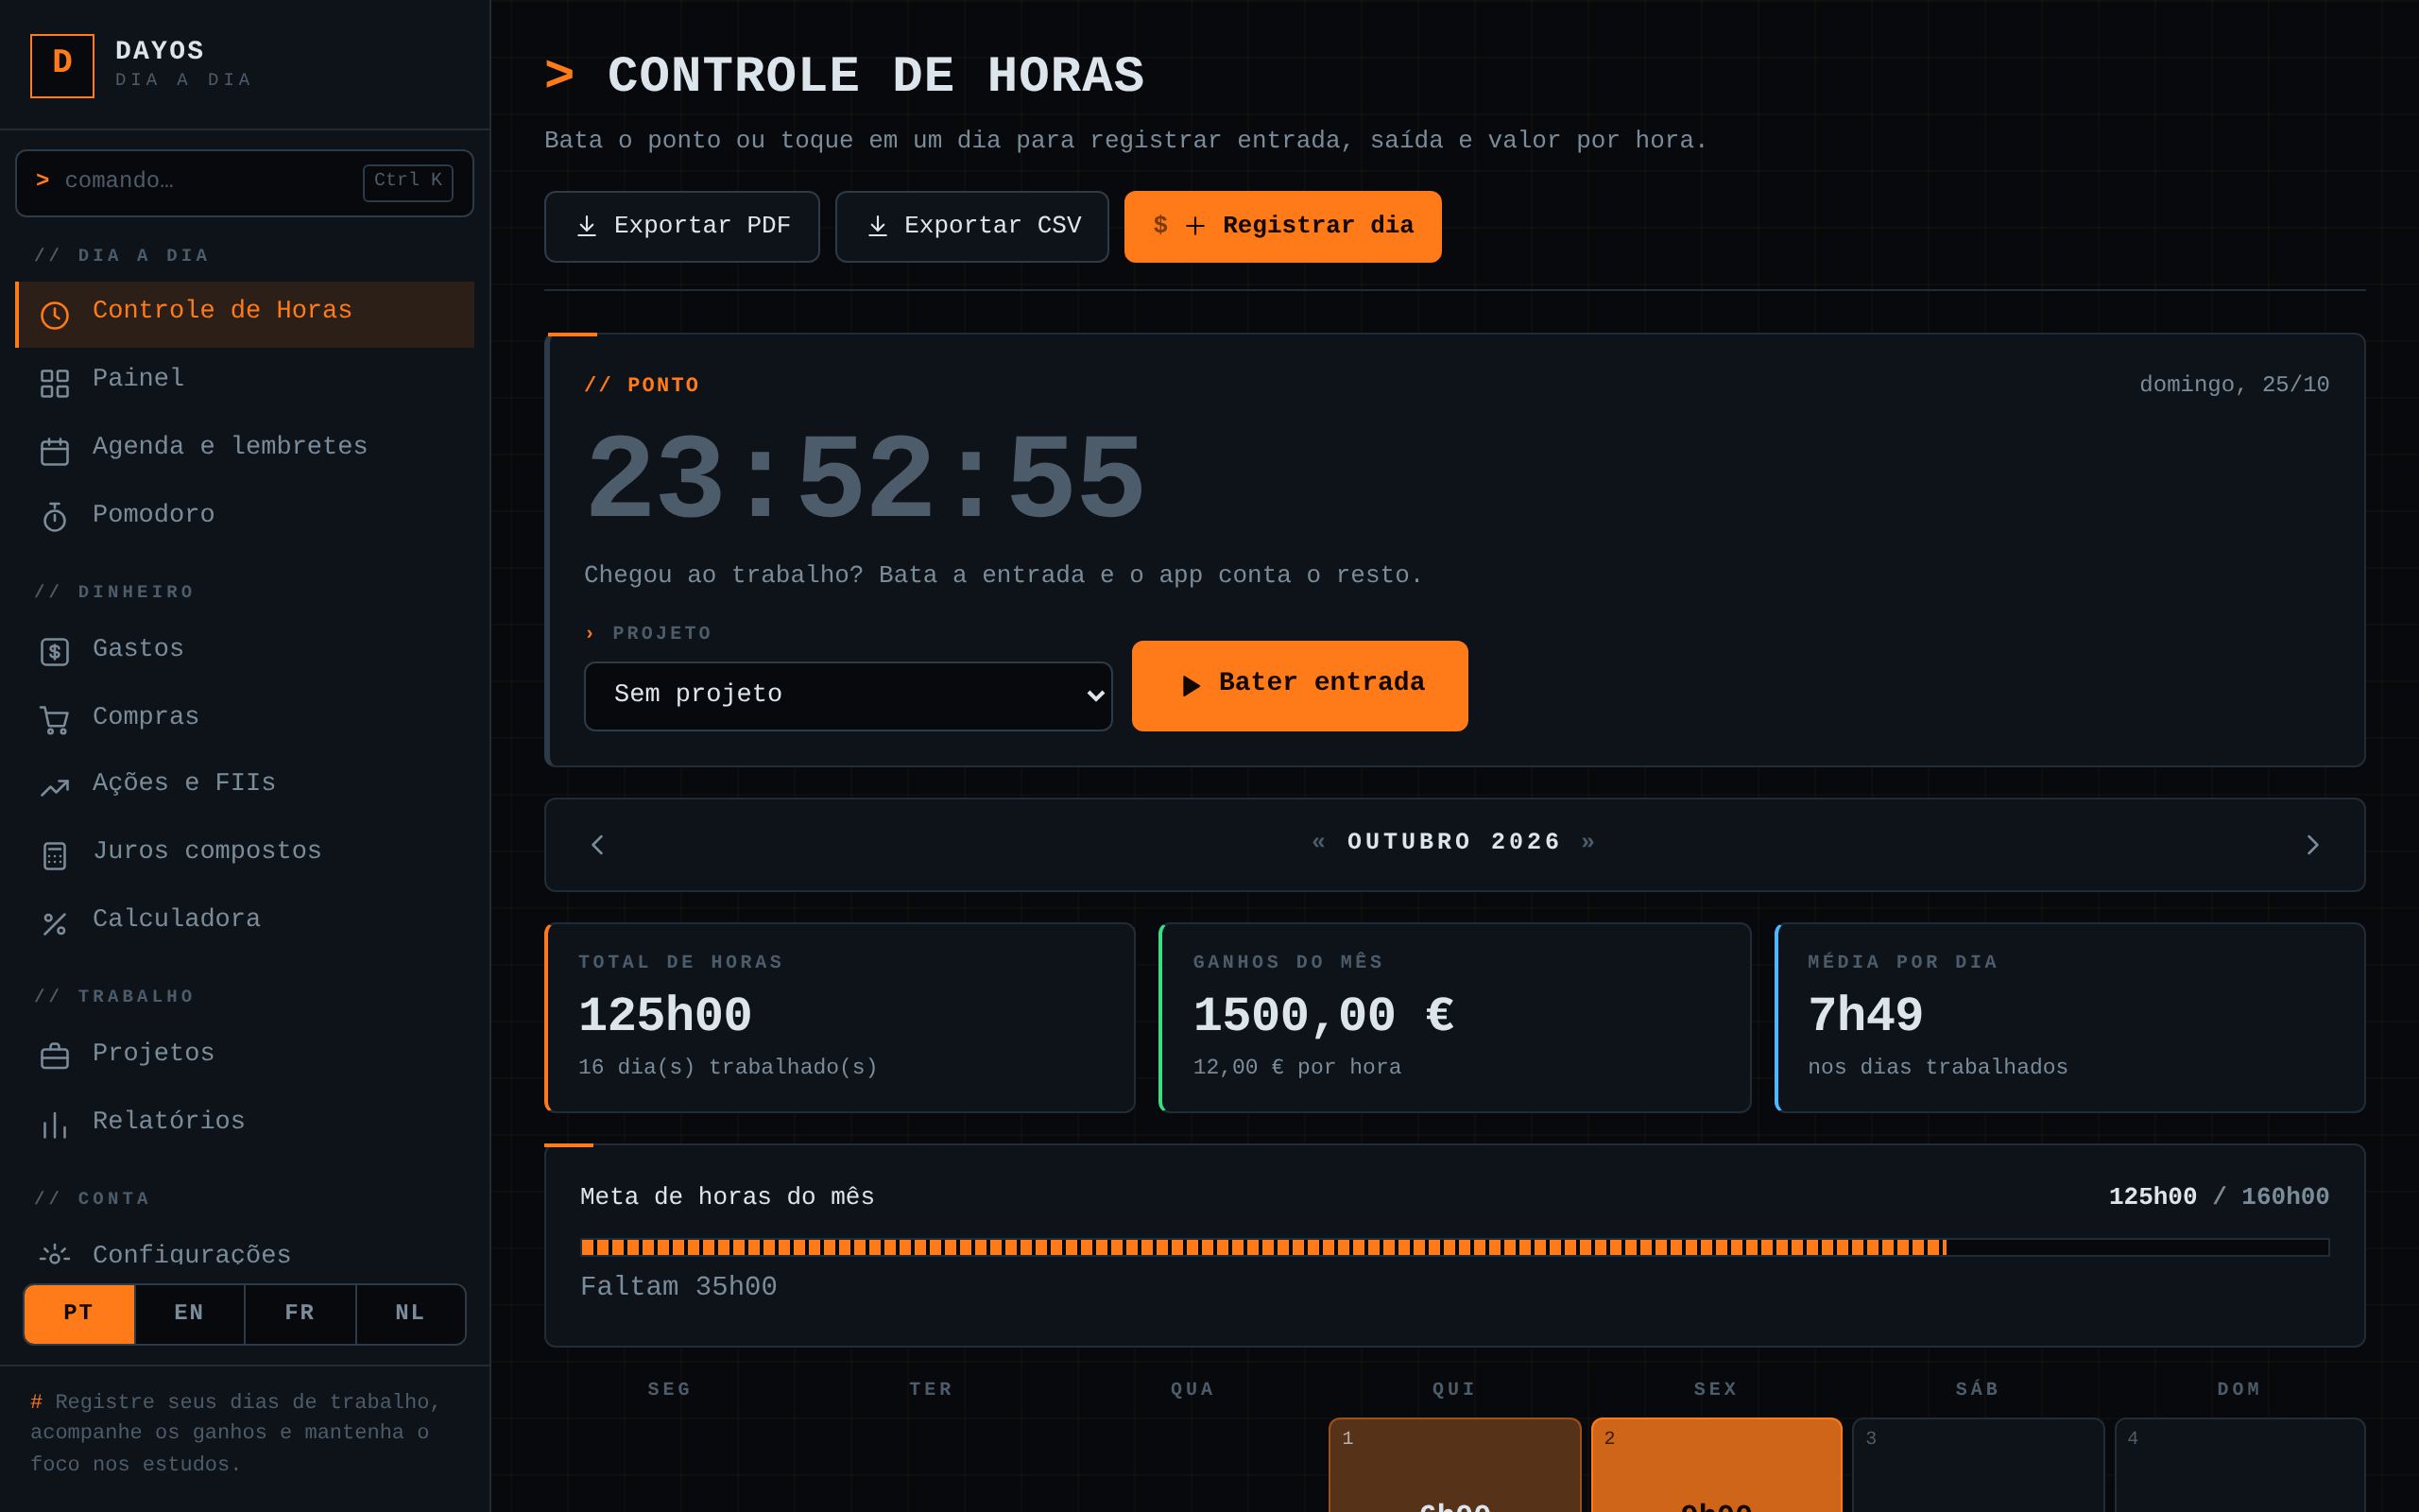Click the Bater entrada button
Screen dimensions: 2419x1512
[1299, 686]
